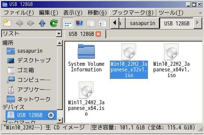Open window menu via title bar folder icon
204x135 pixels.
[5, 4]
